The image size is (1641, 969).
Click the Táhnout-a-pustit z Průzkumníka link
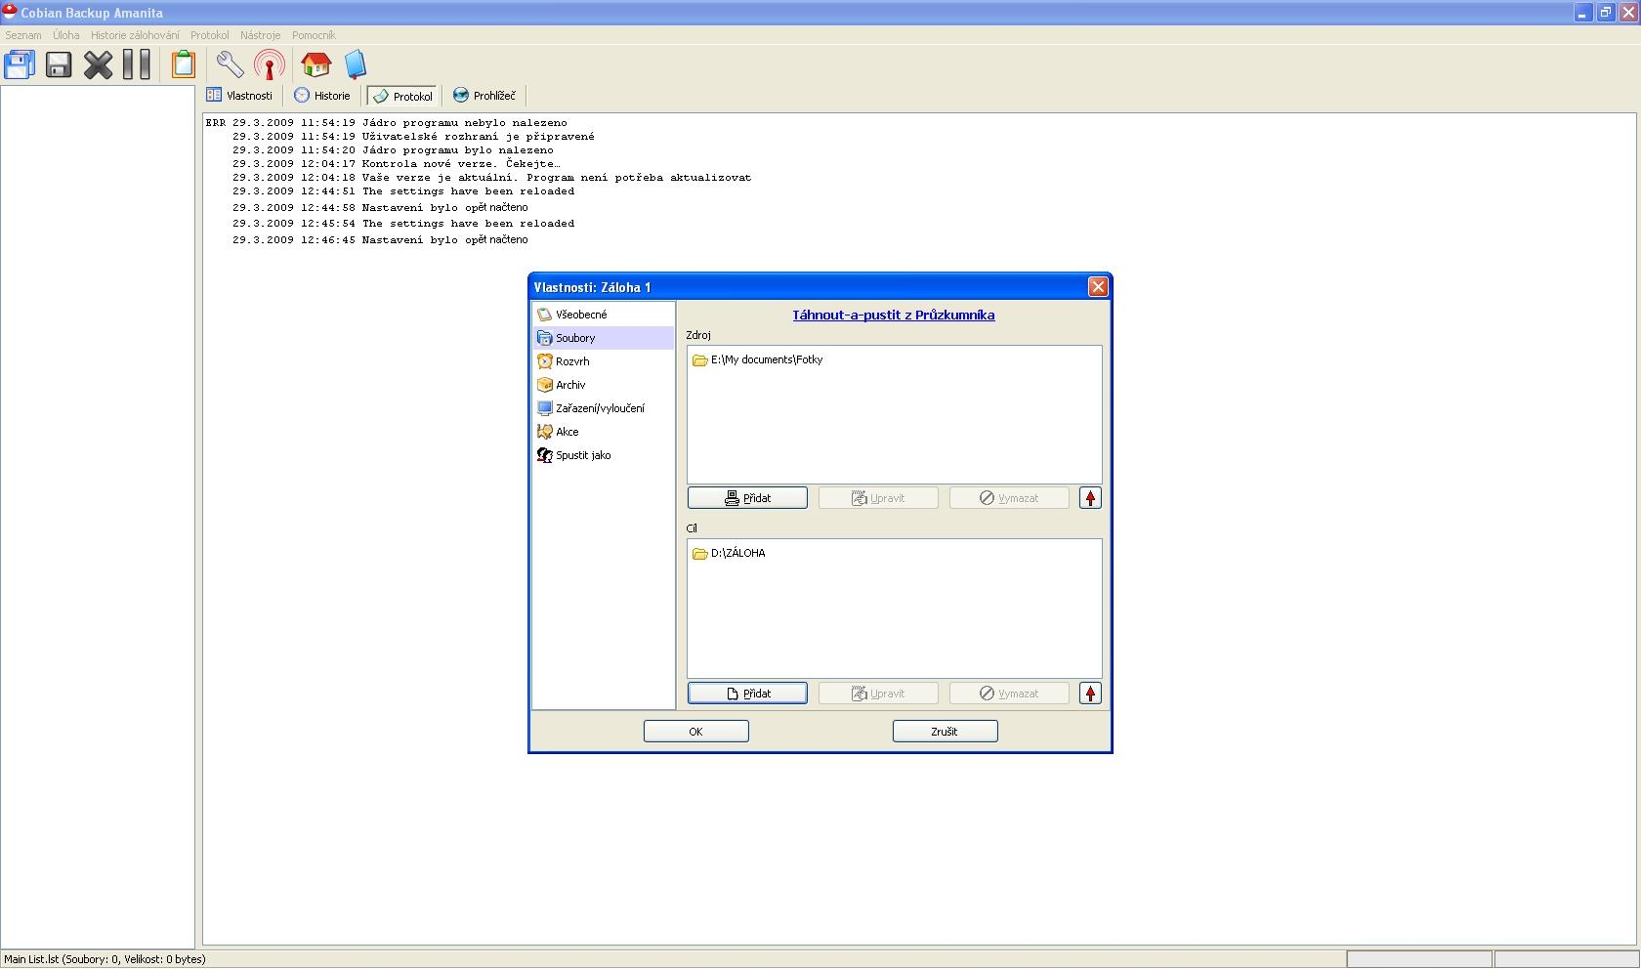(894, 316)
